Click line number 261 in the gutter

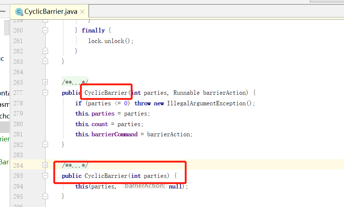tap(18, 41)
